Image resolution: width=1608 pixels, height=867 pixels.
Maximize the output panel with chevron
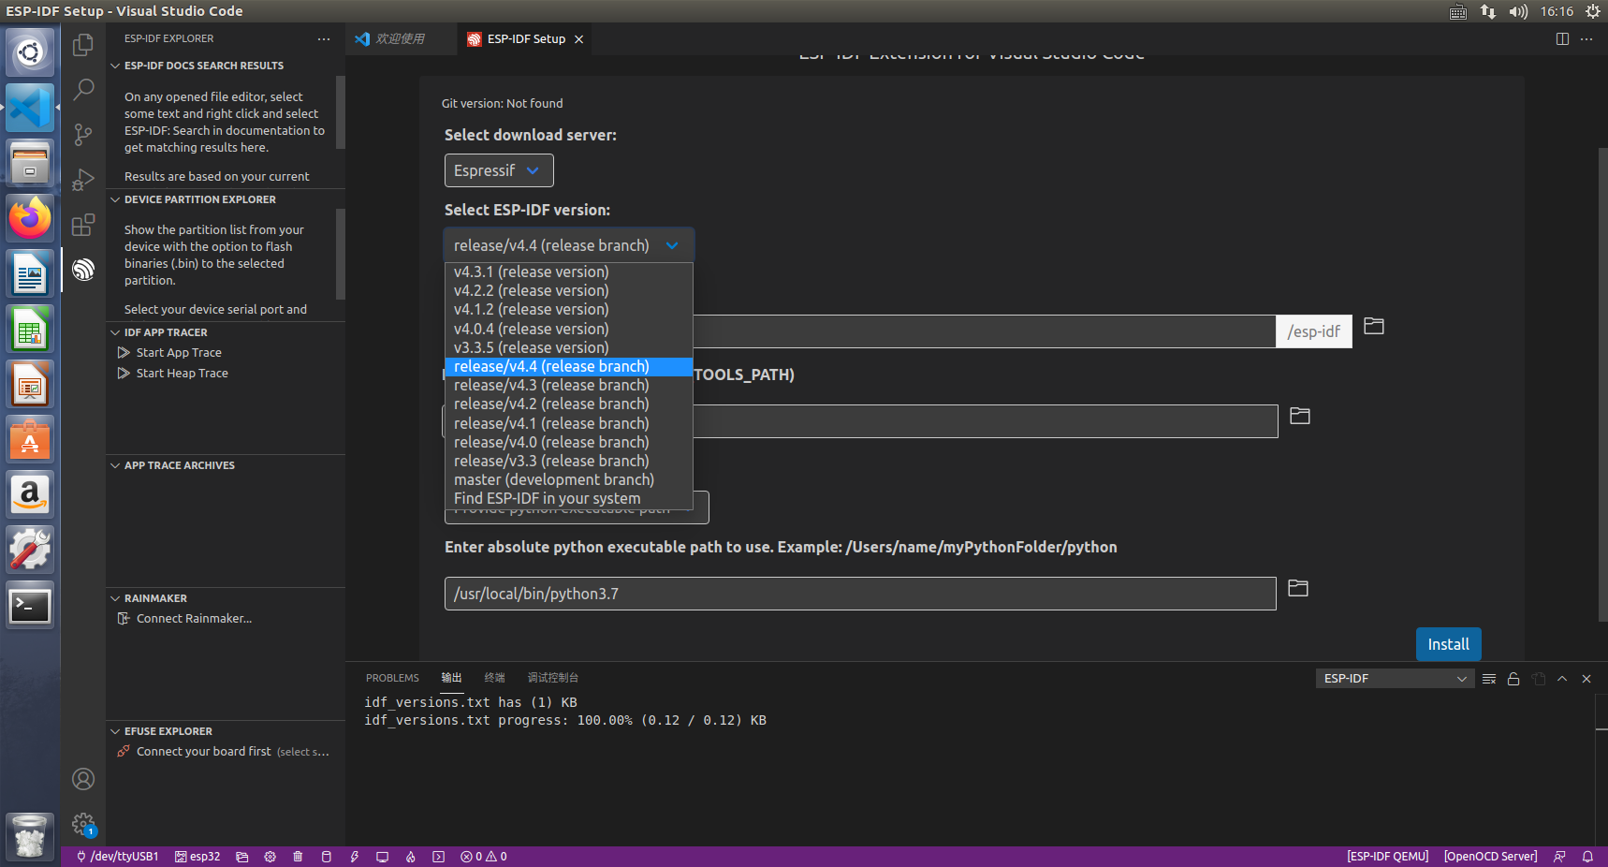pyautogui.click(x=1562, y=679)
